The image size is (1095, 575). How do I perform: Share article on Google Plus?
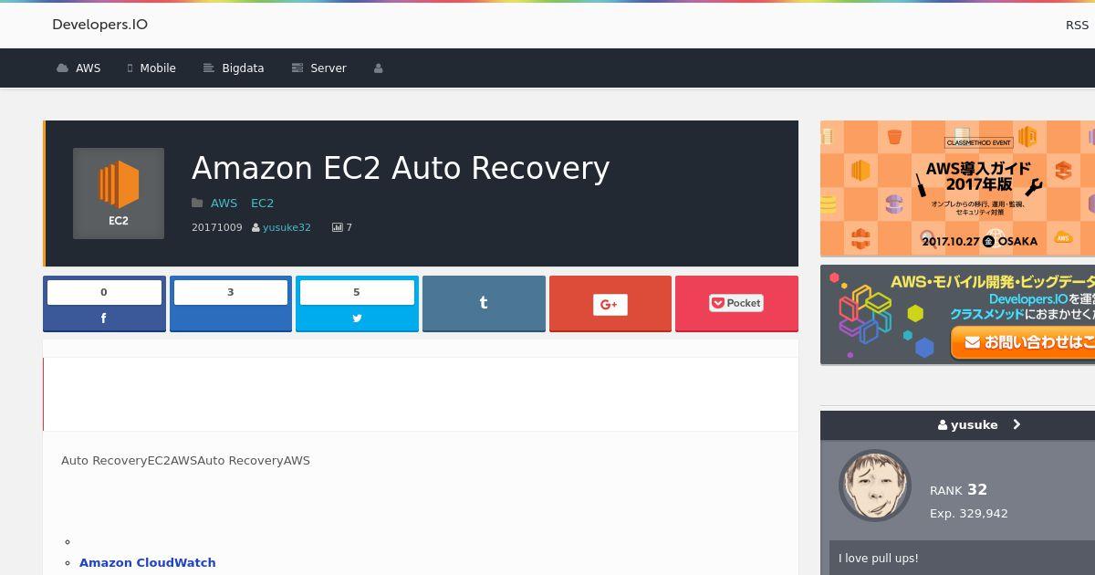610,303
